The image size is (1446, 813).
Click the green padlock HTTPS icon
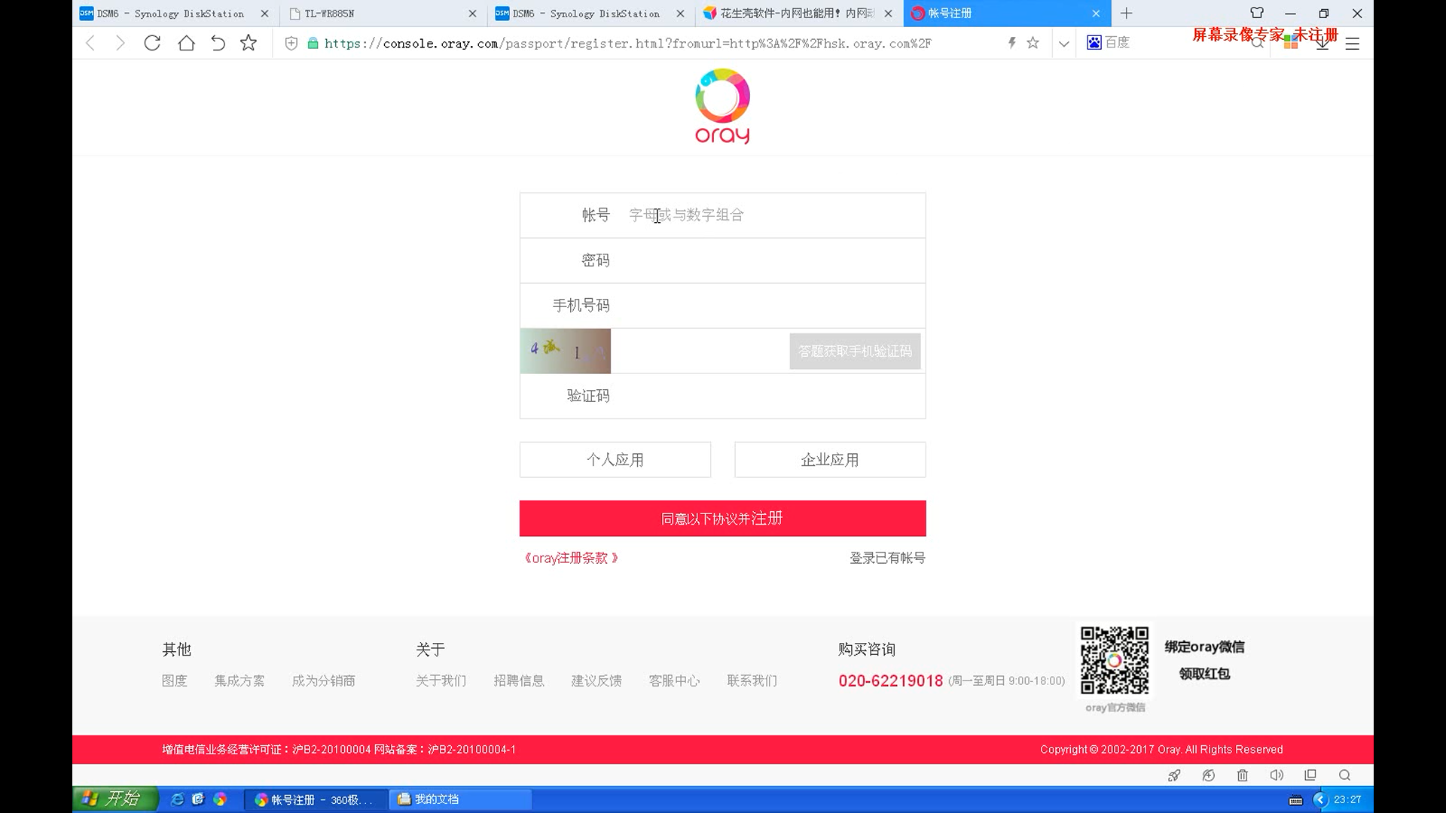point(313,44)
